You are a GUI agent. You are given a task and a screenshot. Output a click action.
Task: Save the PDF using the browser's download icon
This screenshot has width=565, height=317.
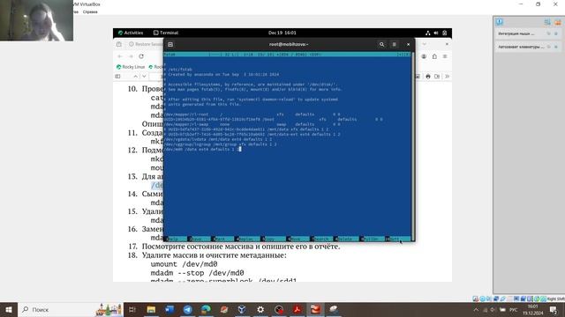tap(437, 77)
